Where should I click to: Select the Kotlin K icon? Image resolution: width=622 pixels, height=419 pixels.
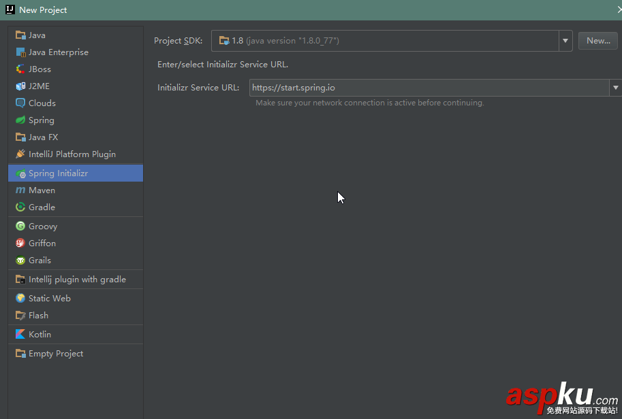click(x=20, y=334)
